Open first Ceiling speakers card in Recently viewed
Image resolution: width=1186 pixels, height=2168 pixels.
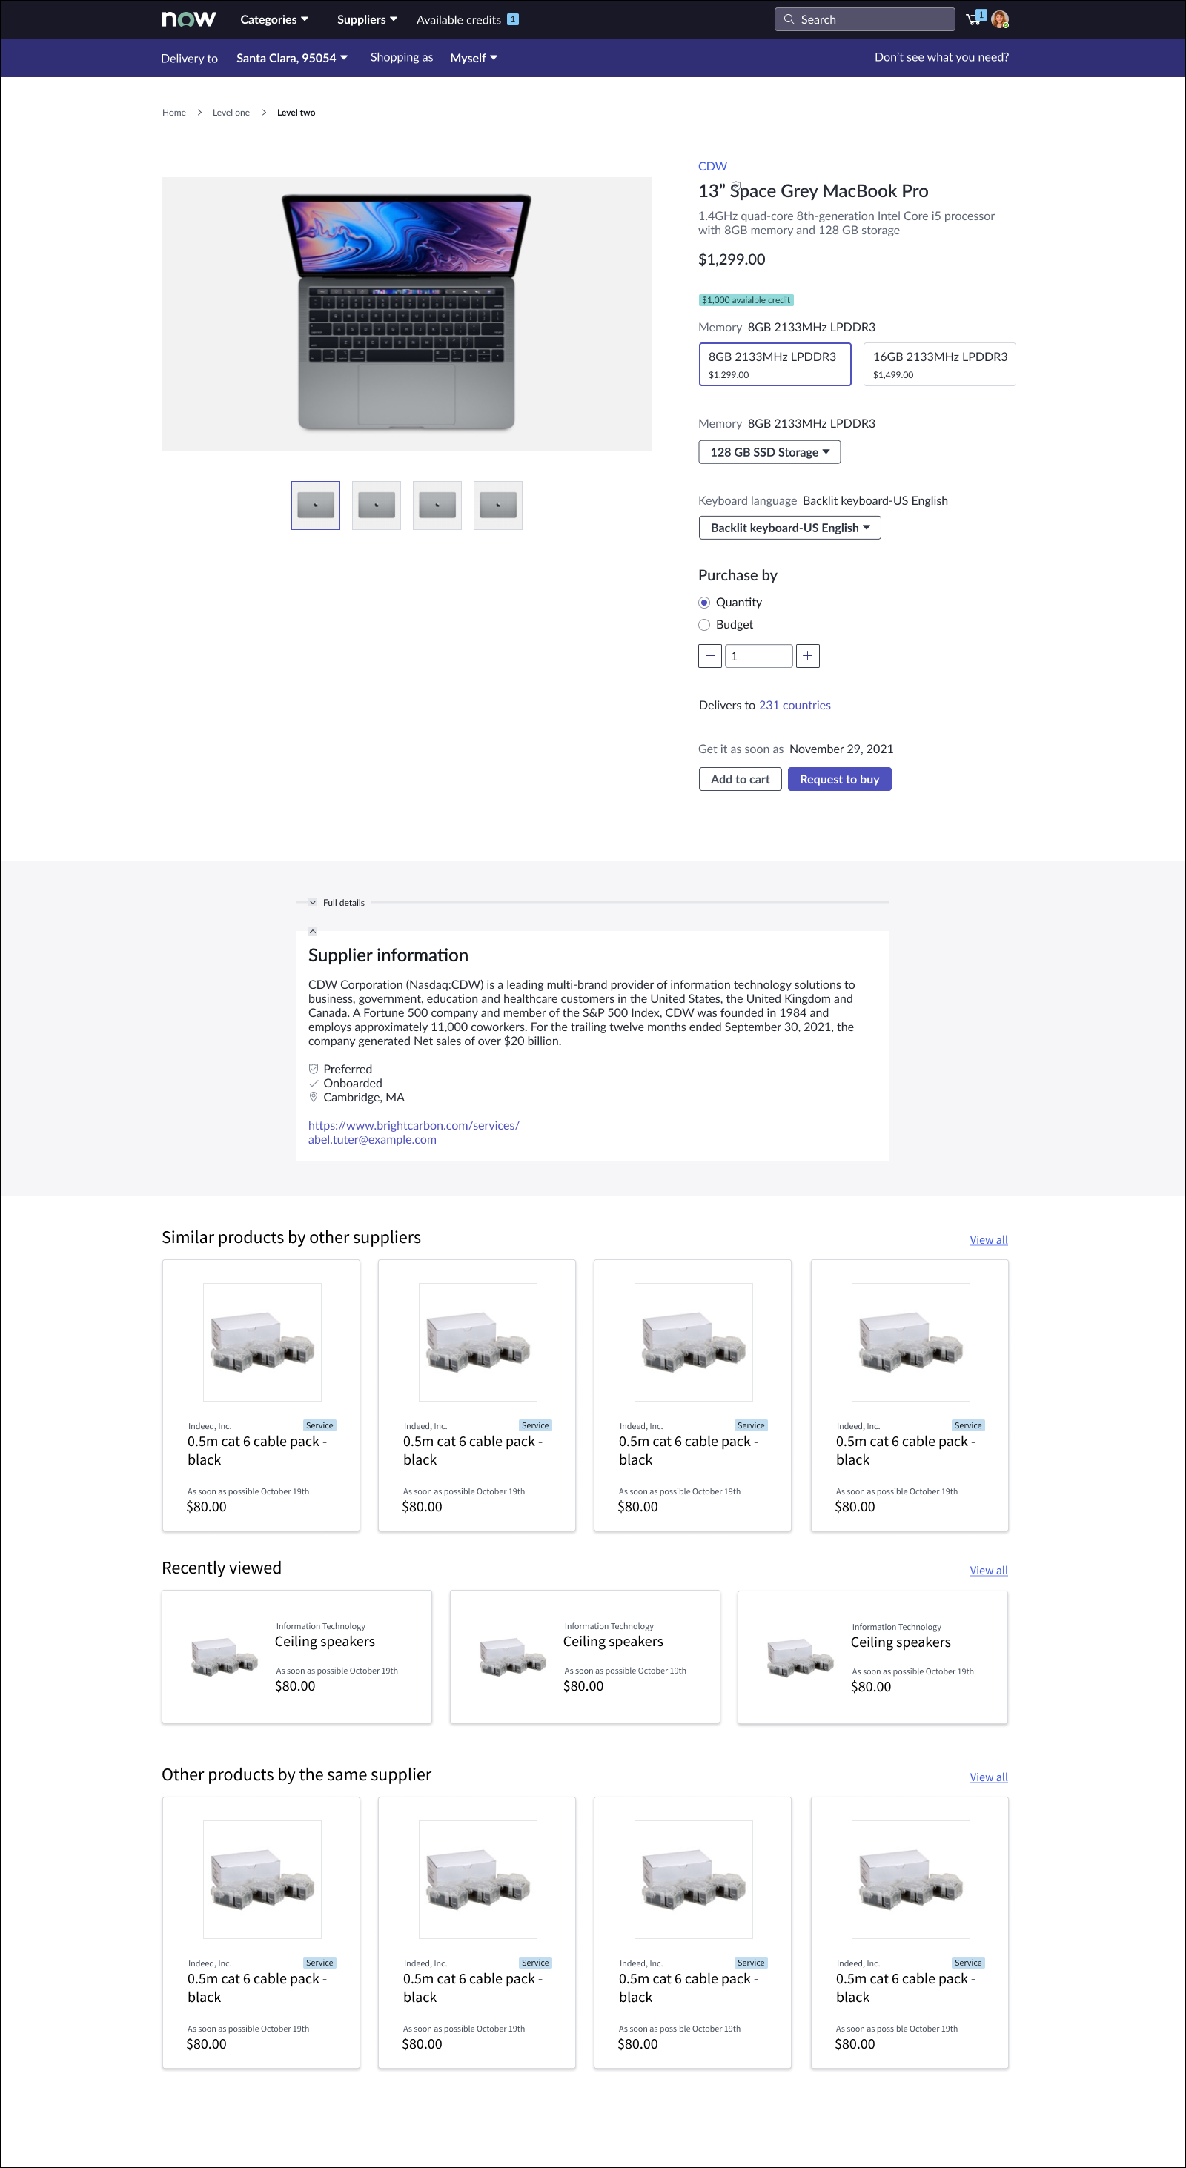coord(297,1657)
